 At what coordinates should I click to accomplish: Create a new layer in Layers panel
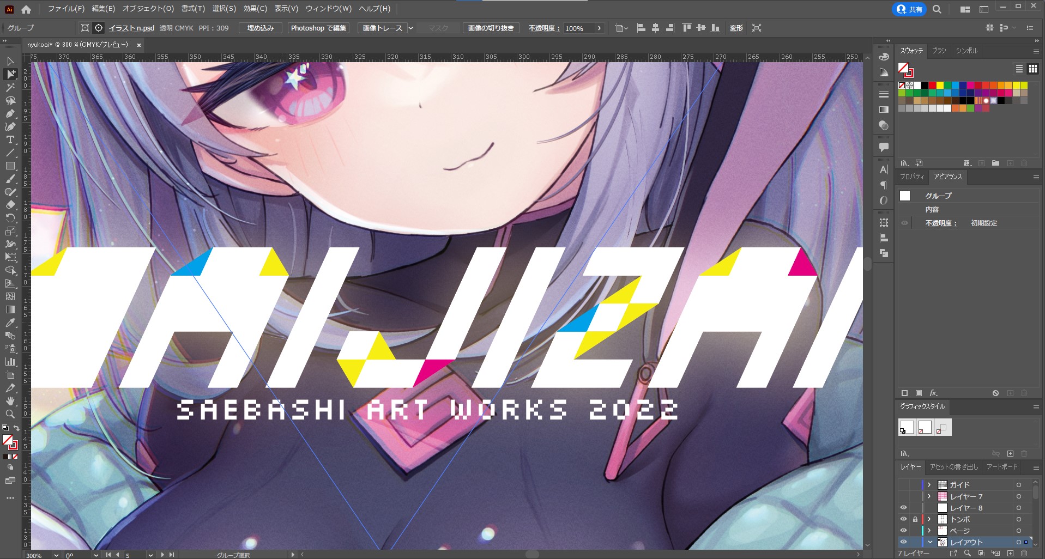[1010, 553]
